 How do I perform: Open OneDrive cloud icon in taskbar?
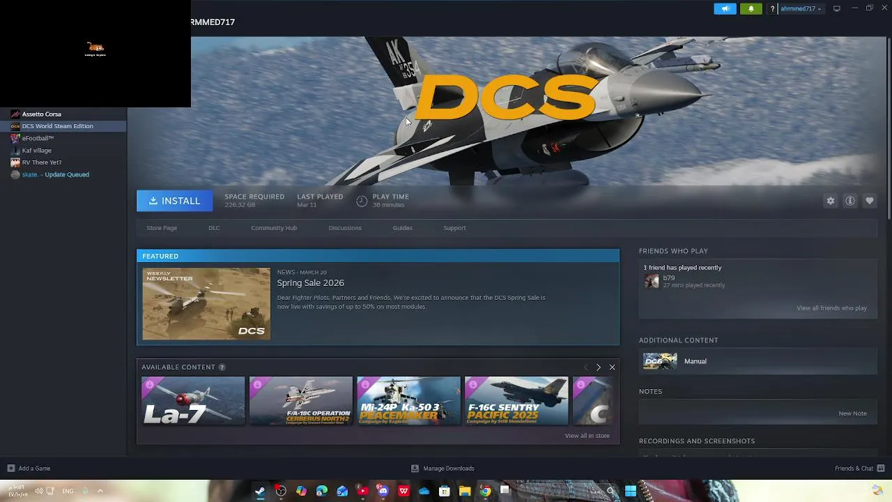click(424, 491)
